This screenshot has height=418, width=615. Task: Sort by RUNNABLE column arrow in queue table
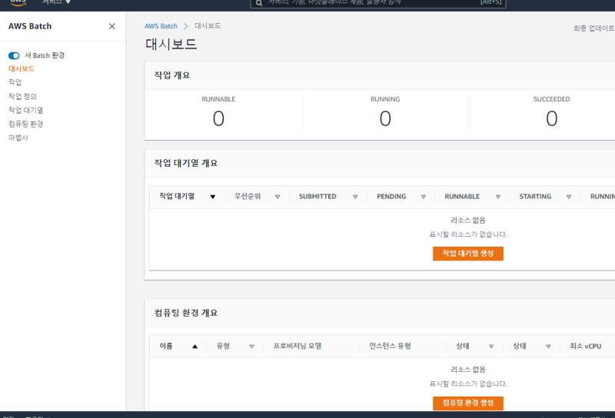(497, 197)
